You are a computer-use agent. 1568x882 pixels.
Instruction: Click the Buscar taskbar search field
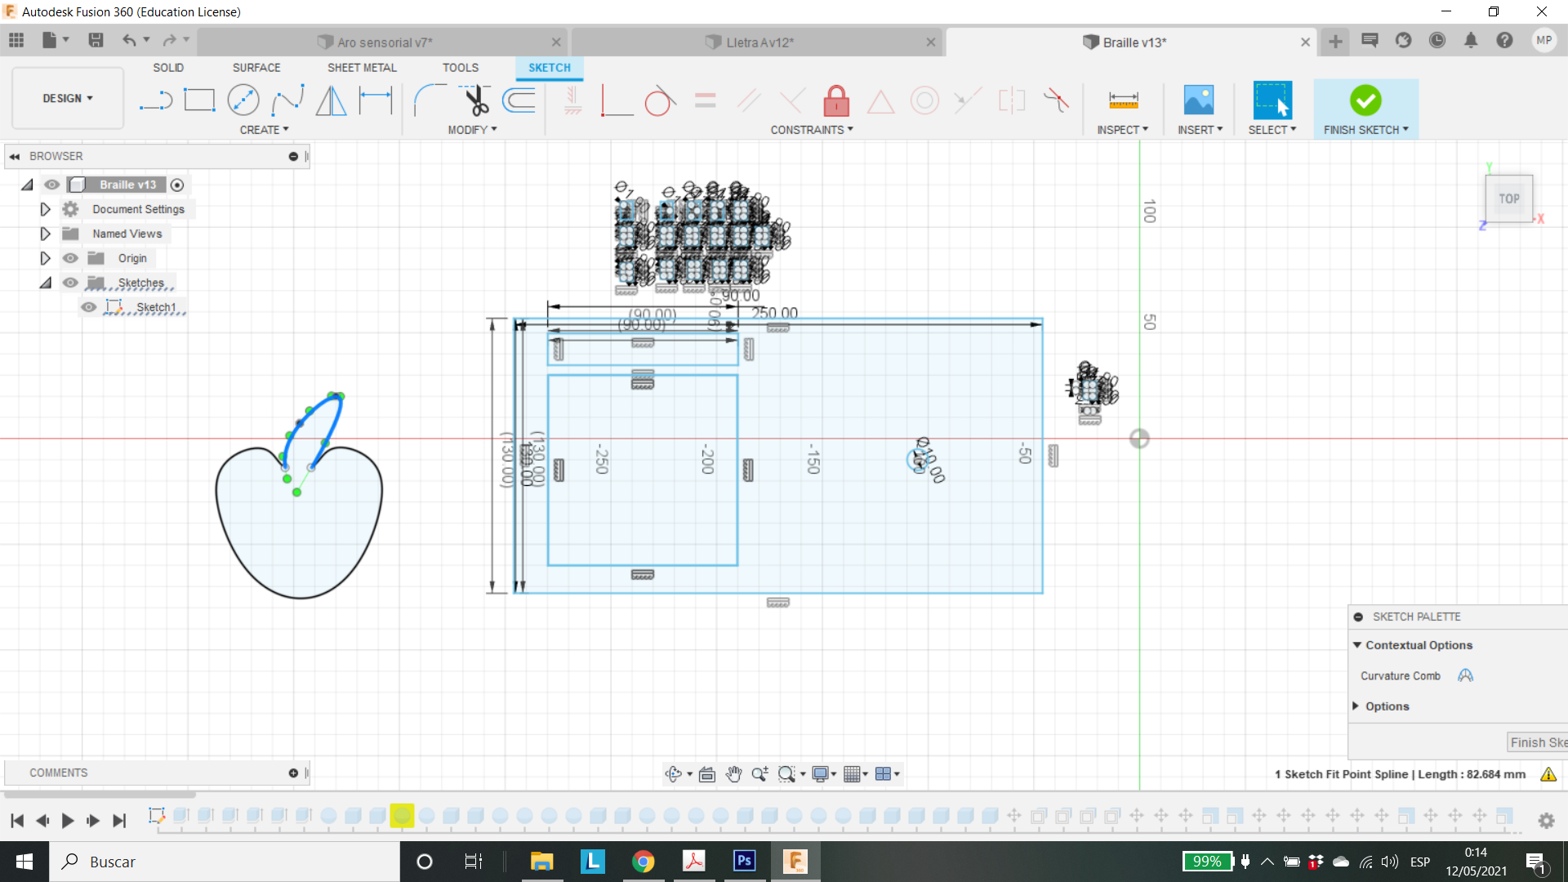225,862
